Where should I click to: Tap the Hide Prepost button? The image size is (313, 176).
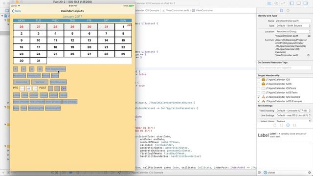tap(69, 102)
